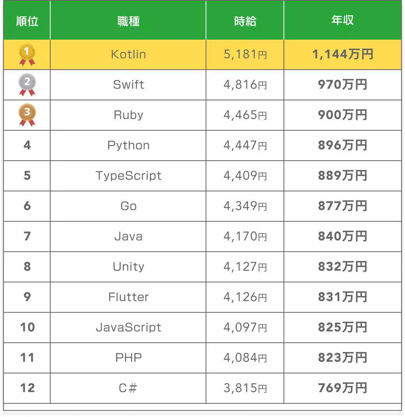Screen dimensions: 405x417
Task: Click the C# 769万円 income cell
Action: [x=342, y=388]
